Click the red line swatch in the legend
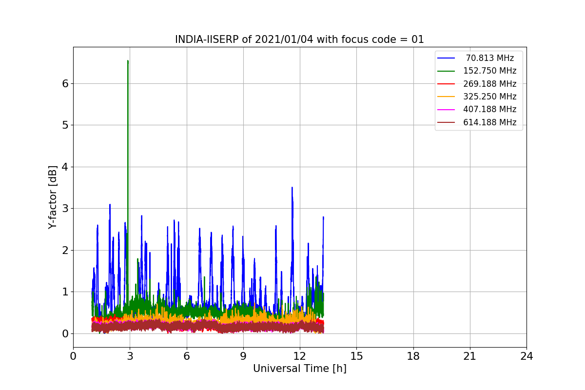This screenshot has height=390, width=585. (446, 84)
